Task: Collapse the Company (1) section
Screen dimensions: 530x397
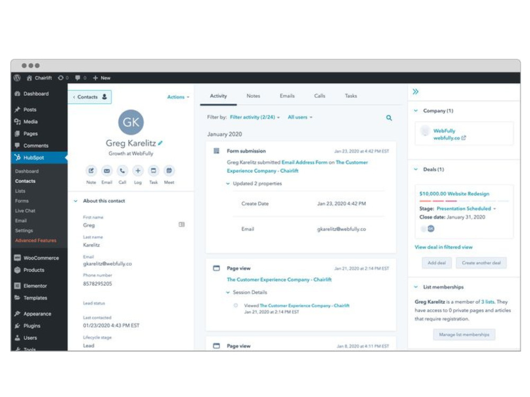Action: (x=416, y=111)
